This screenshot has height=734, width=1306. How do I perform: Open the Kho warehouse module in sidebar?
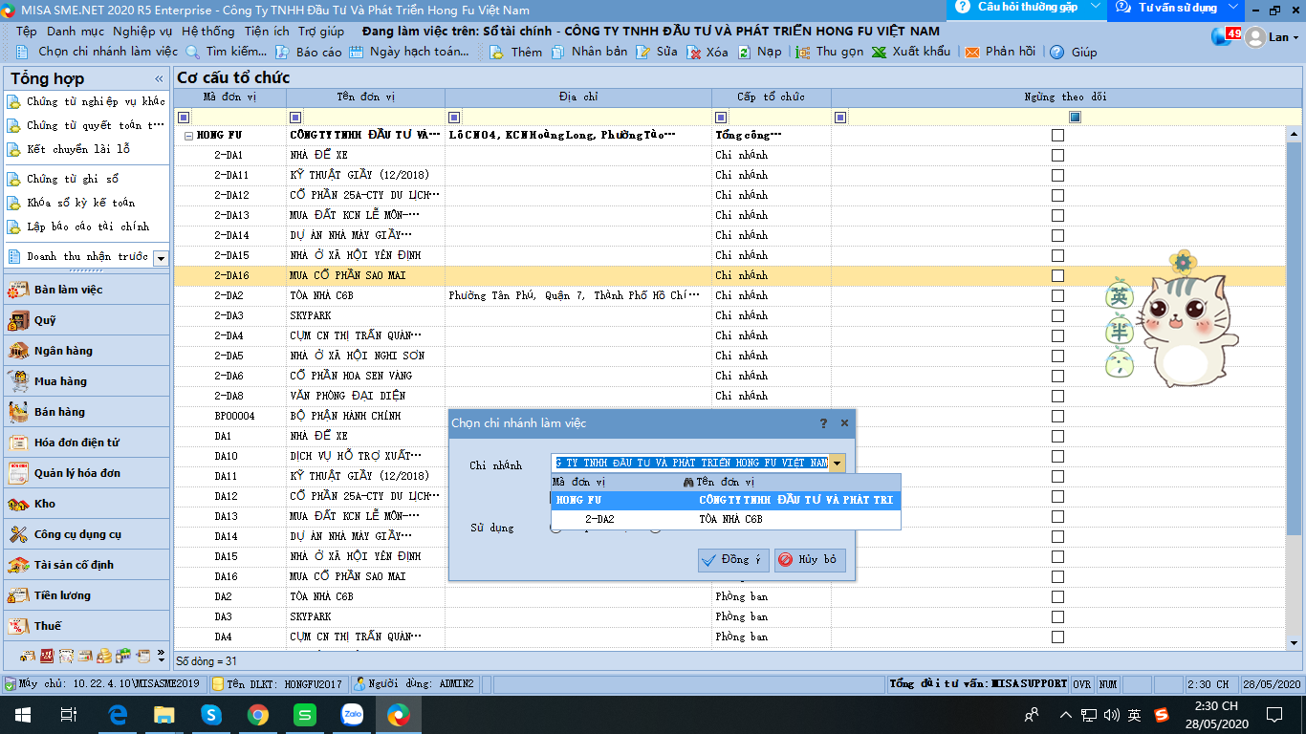(x=45, y=504)
